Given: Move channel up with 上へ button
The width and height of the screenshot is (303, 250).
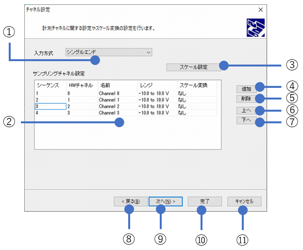Looking at the screenshot, I should pyautogui.click(x=246, y=110).
